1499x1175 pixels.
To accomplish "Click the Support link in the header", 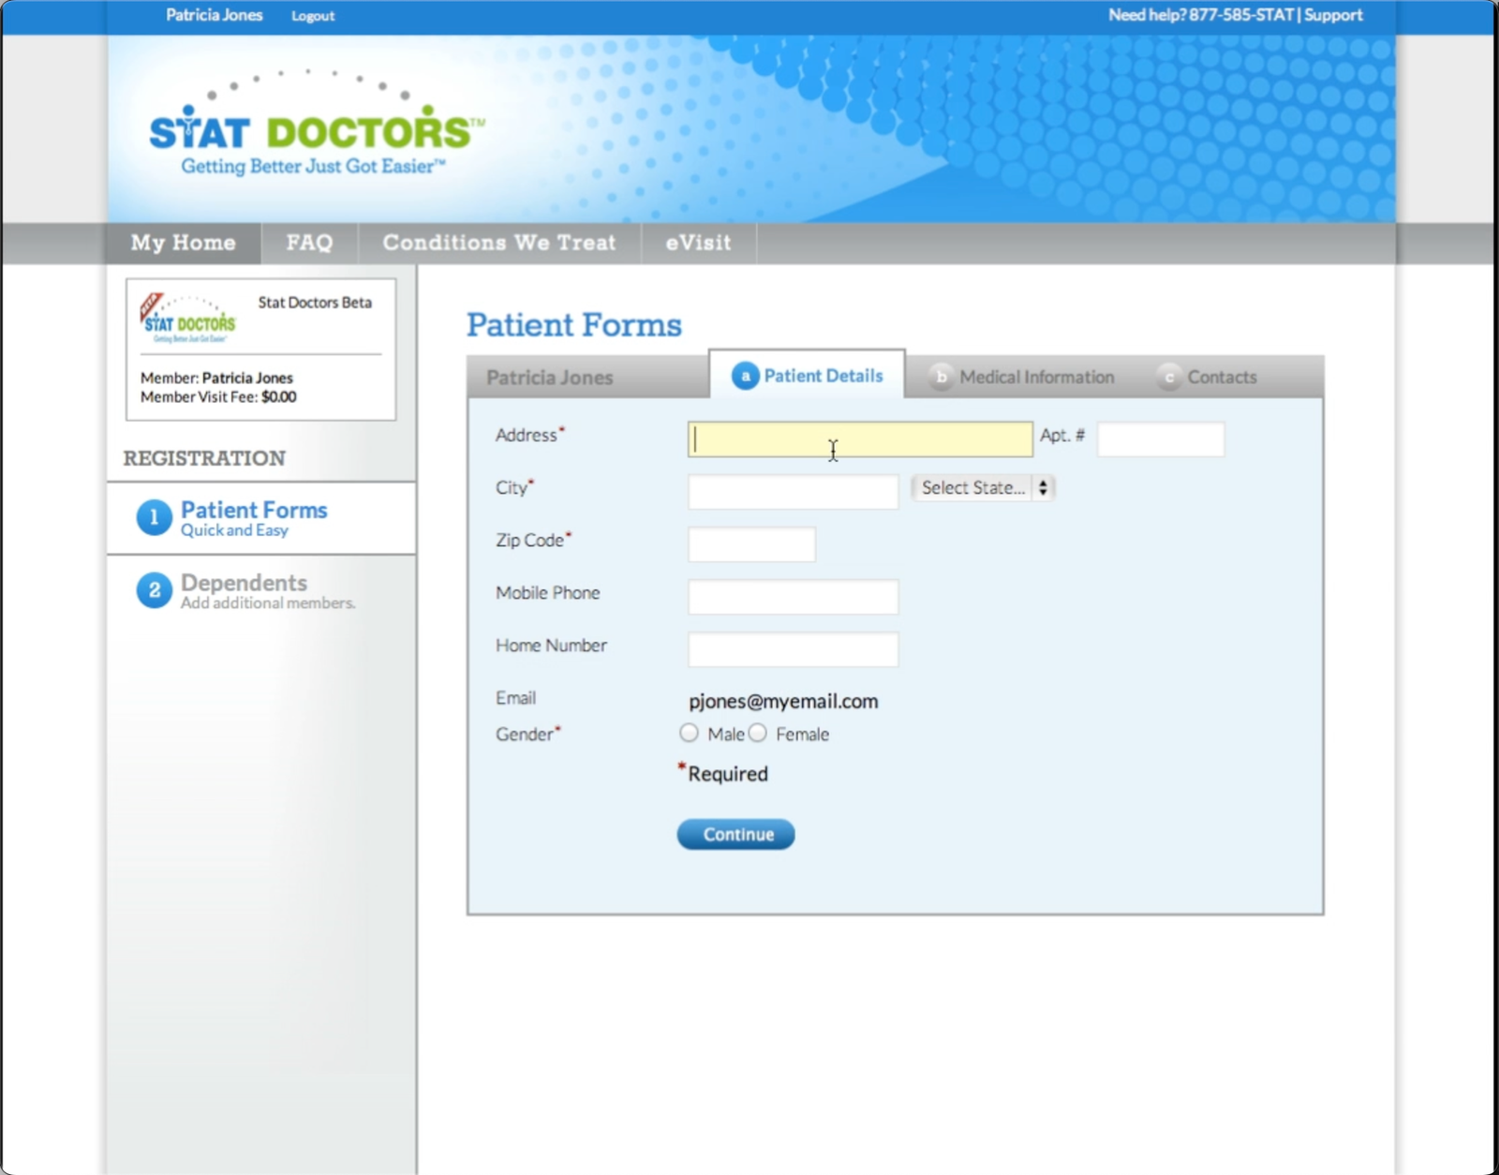I will 1334,15.
